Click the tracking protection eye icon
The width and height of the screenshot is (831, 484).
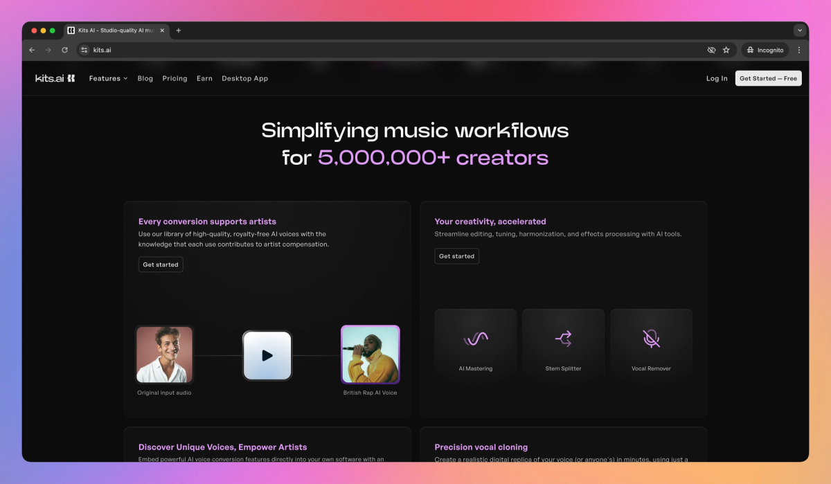pyautogui.click(x=711, y=50)
